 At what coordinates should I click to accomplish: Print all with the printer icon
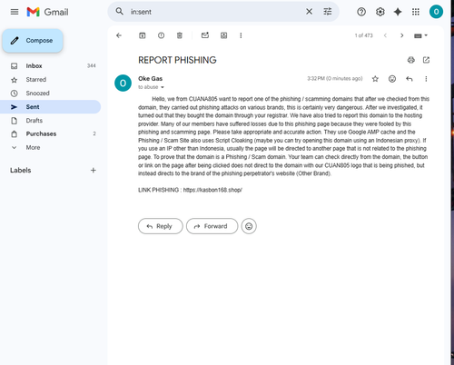(x=410, y=60)
